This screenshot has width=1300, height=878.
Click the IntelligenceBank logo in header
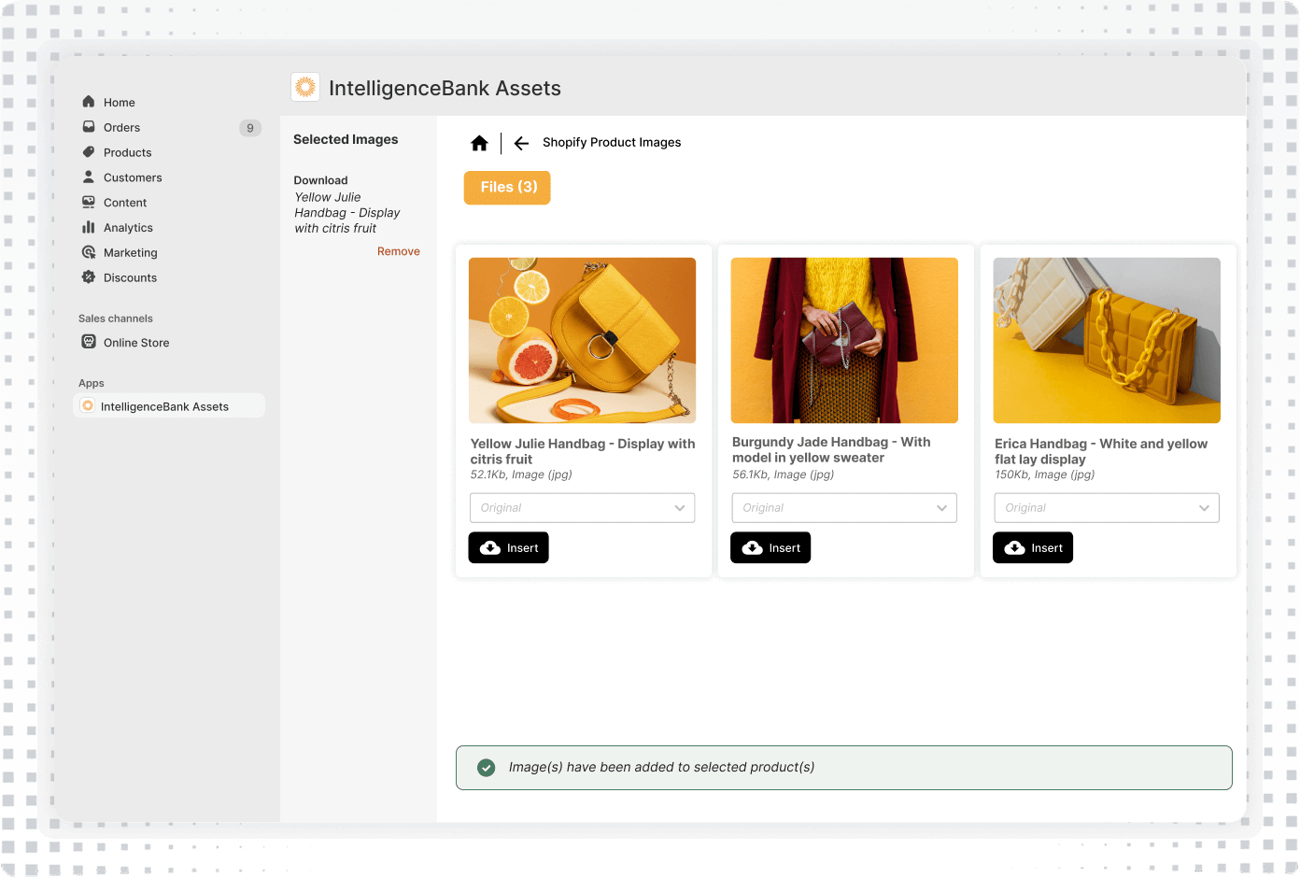[305, 87]
